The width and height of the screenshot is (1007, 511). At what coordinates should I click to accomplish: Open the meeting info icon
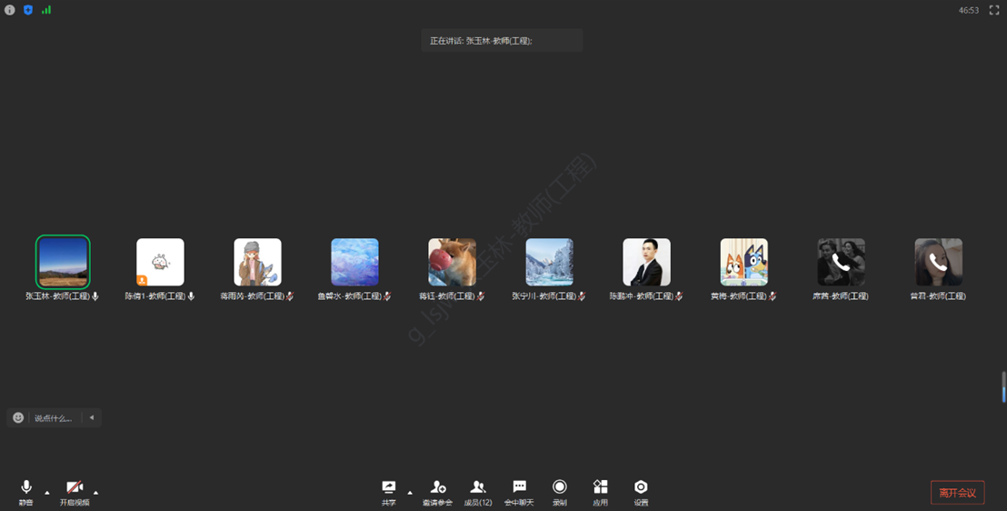click(10, 10)
